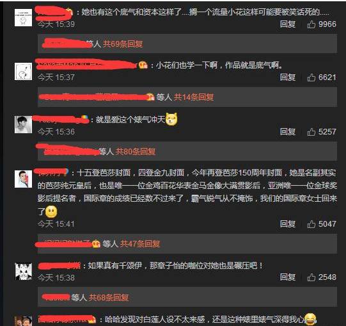Expand the 共69条回复 thread
The height and width of the screenshot is (326, 346).
[x=123, y=44]
